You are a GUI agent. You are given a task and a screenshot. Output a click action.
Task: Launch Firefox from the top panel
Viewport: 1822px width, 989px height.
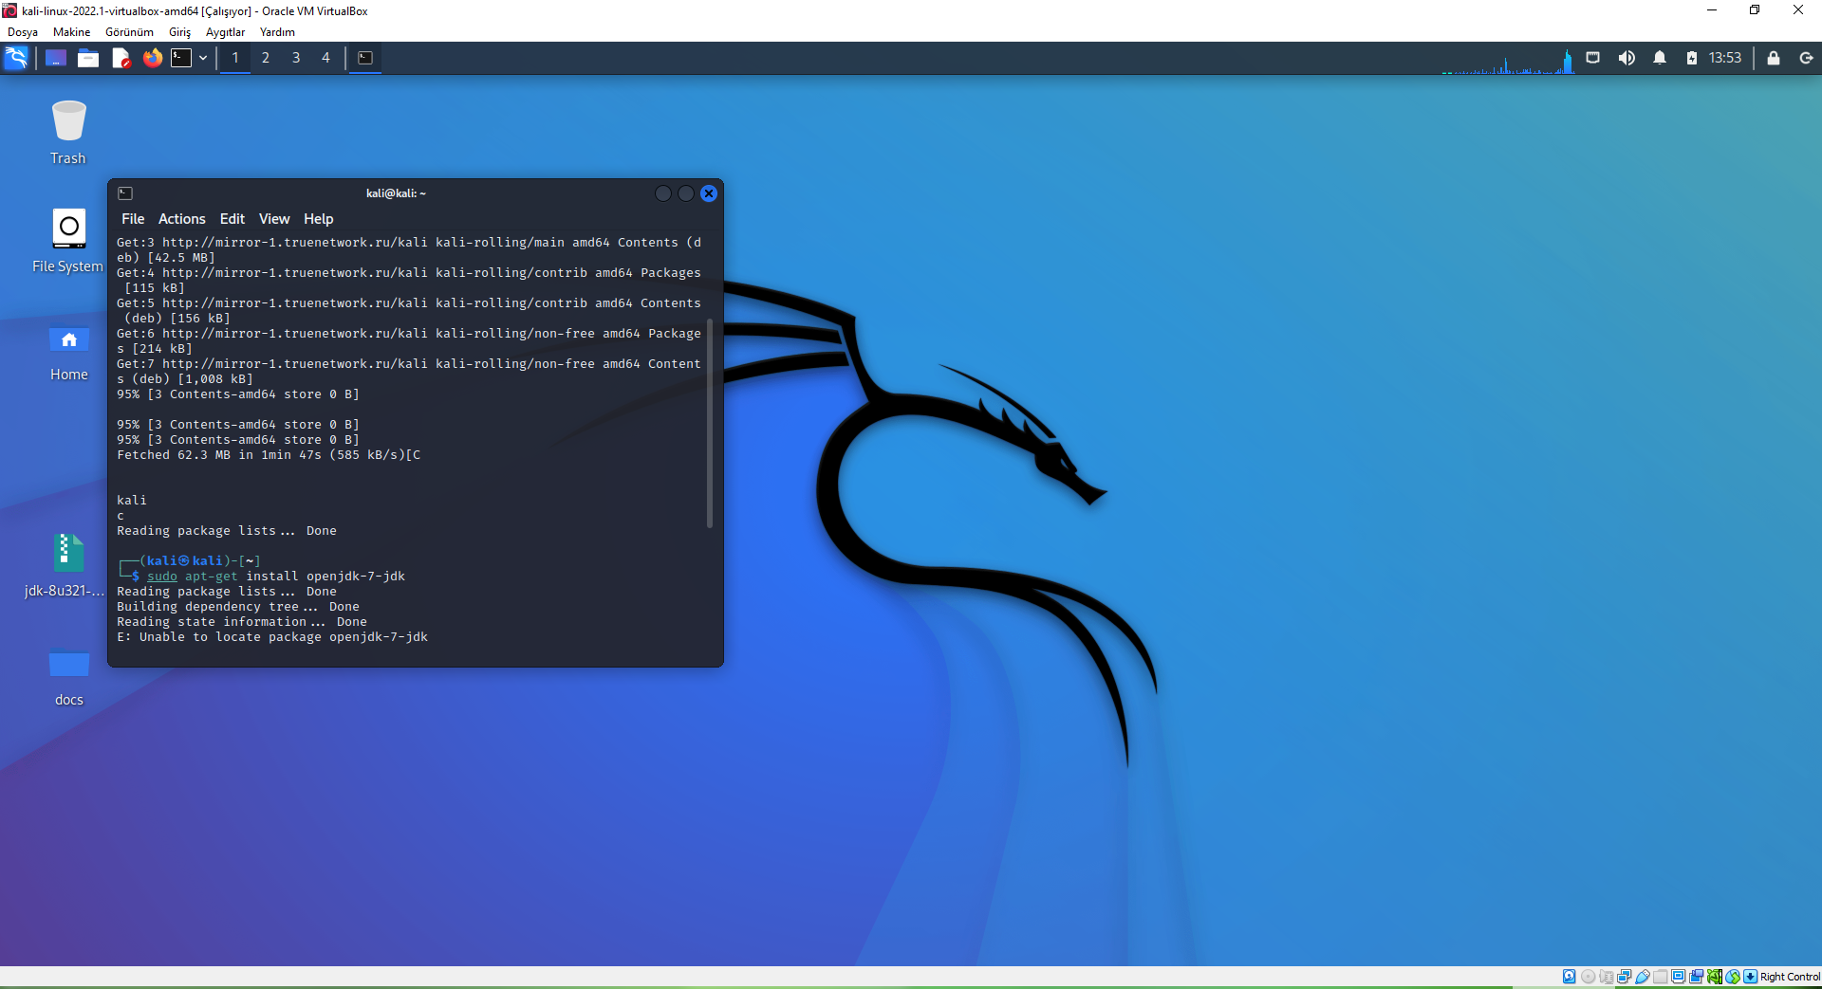(x=152, y=58)
